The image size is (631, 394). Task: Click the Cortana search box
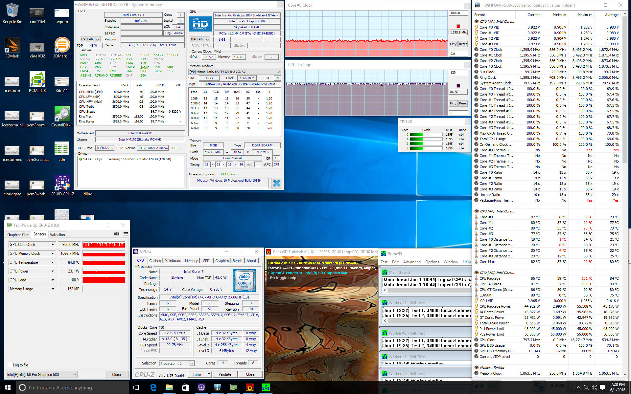click(x=72, y=387)
